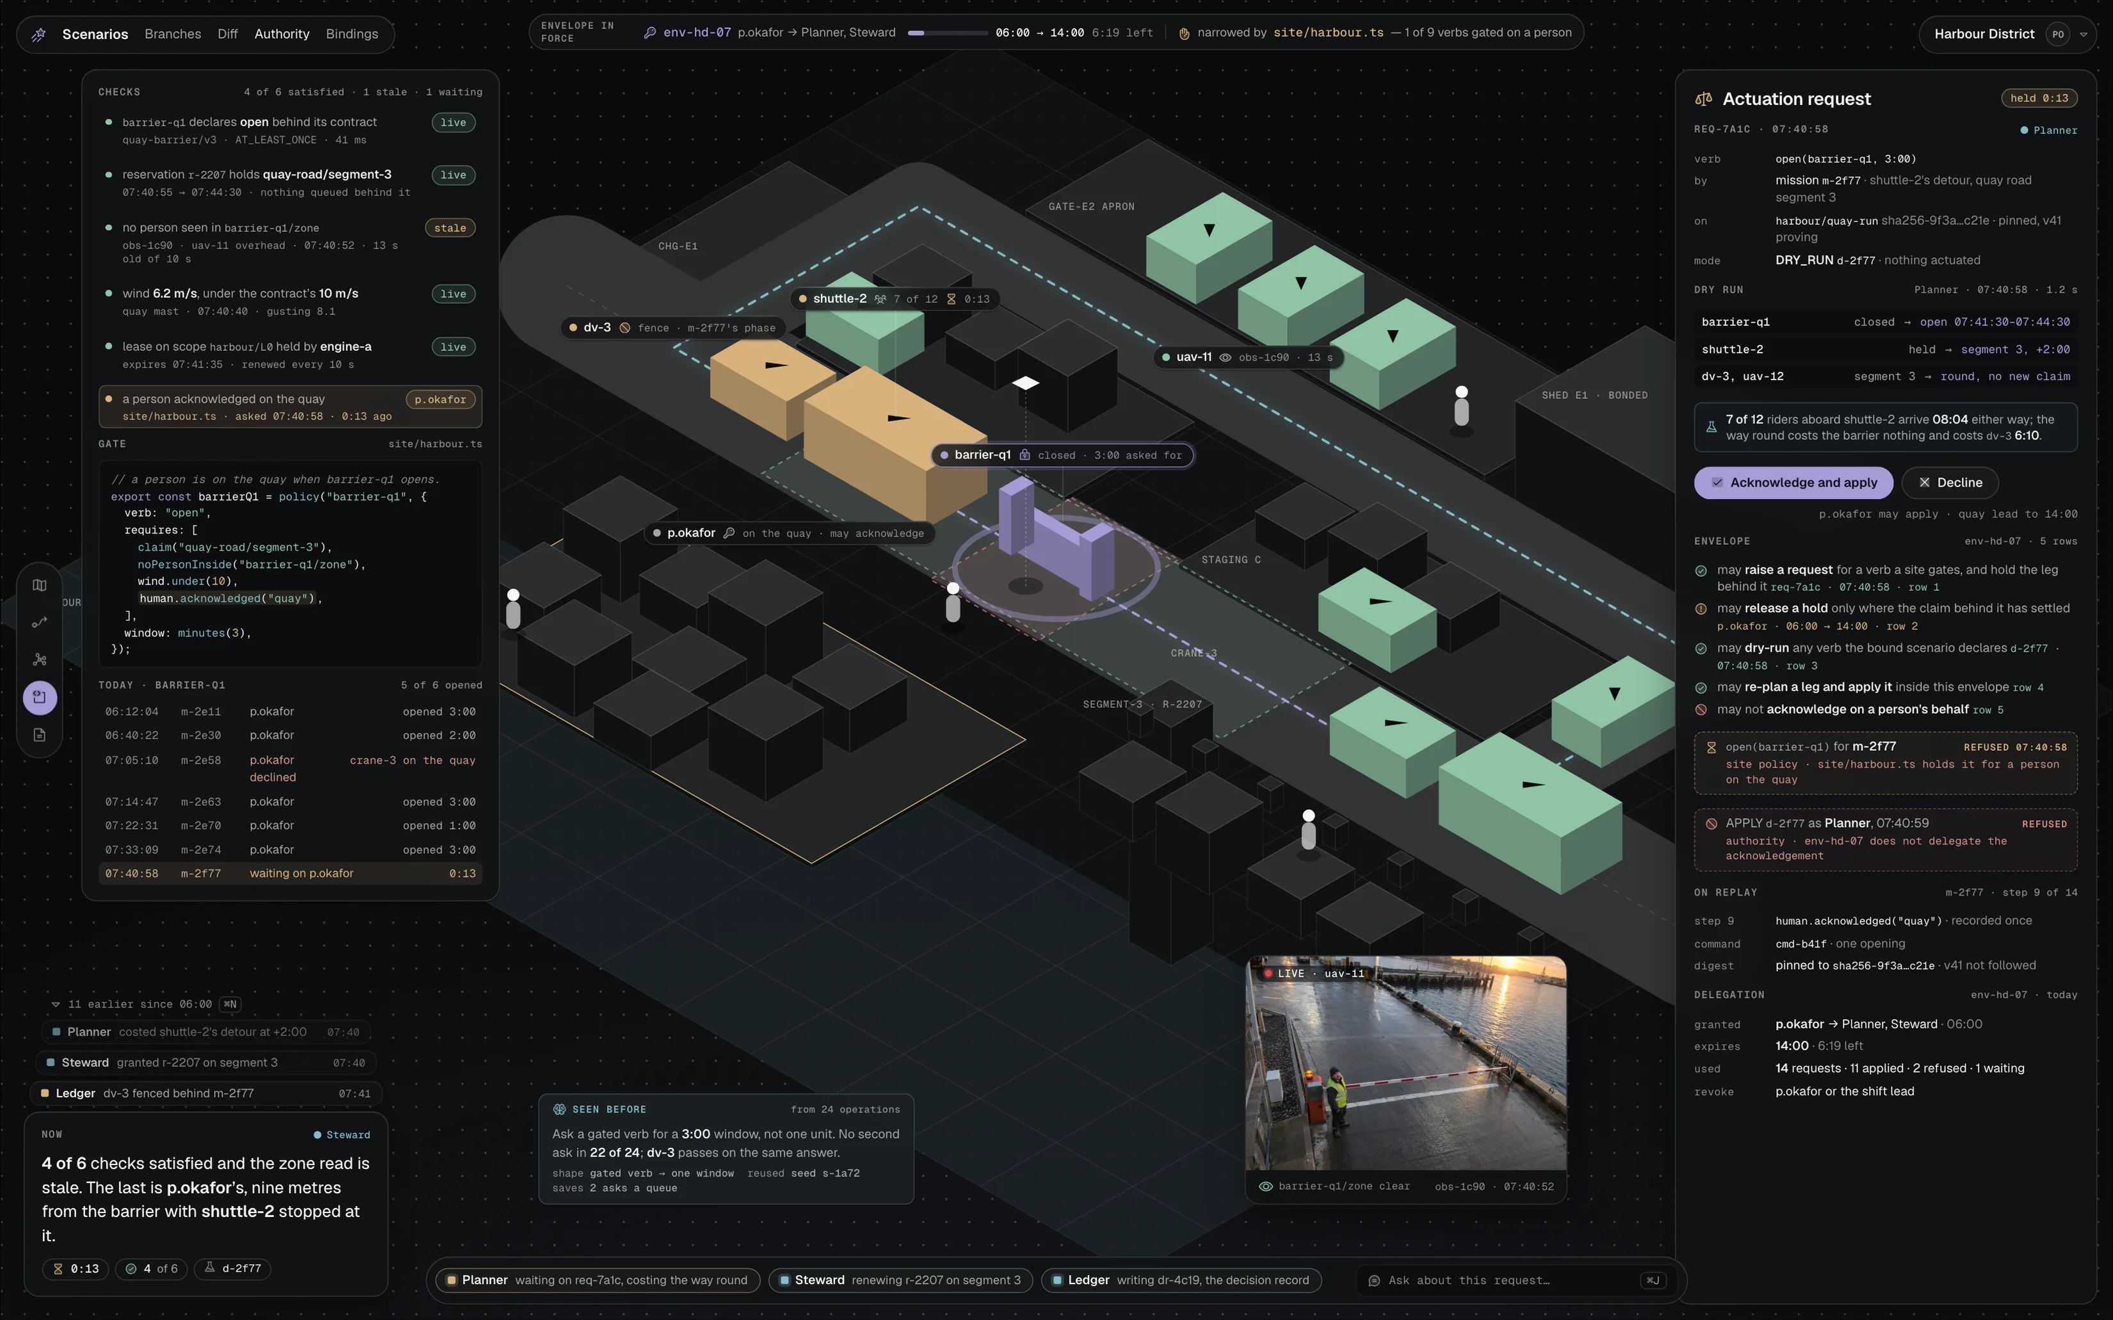
Task: Open the Bindings tab
Action: pyautogui.click(x=352, y=34)
